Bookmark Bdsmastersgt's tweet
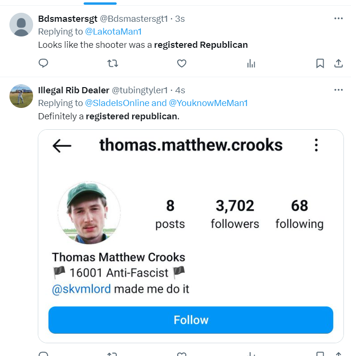 point(320,63)
